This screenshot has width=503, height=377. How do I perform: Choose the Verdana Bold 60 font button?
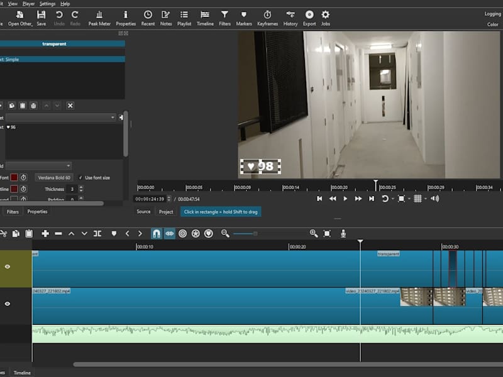coord(54,178)
